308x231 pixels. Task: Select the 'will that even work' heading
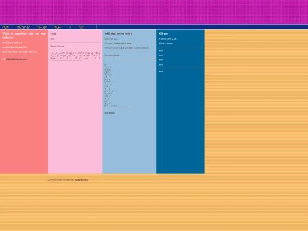tap(119, 34)
